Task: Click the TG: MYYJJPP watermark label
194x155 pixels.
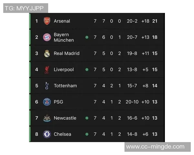Action: tap(26, 8)
